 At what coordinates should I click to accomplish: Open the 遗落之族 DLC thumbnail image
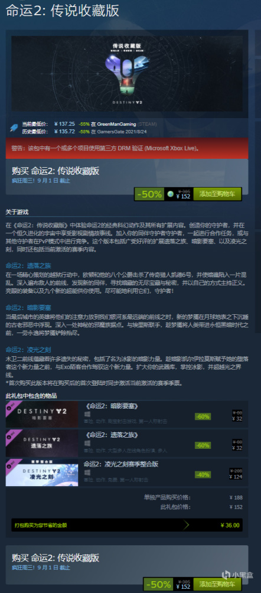[x=42, y=443]
